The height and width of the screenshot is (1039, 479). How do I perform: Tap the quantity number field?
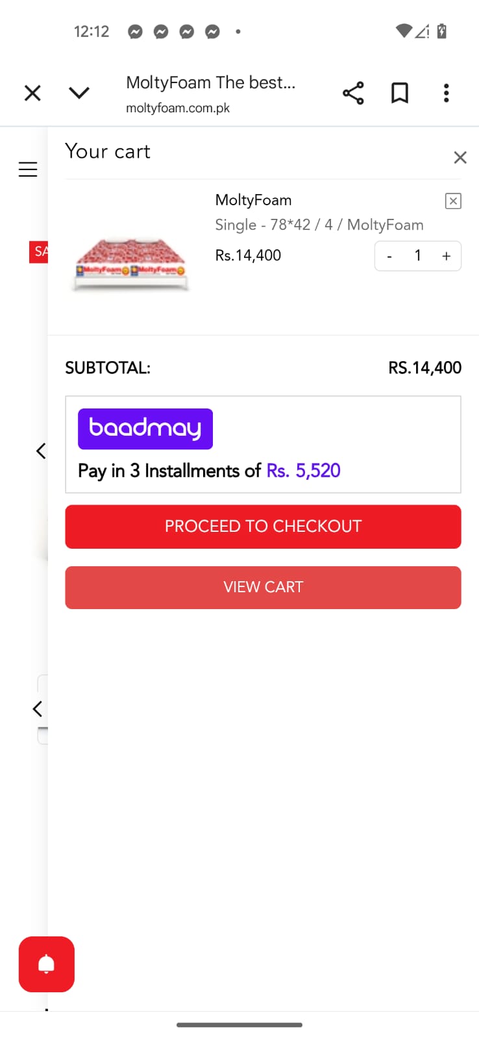point(418,256)
